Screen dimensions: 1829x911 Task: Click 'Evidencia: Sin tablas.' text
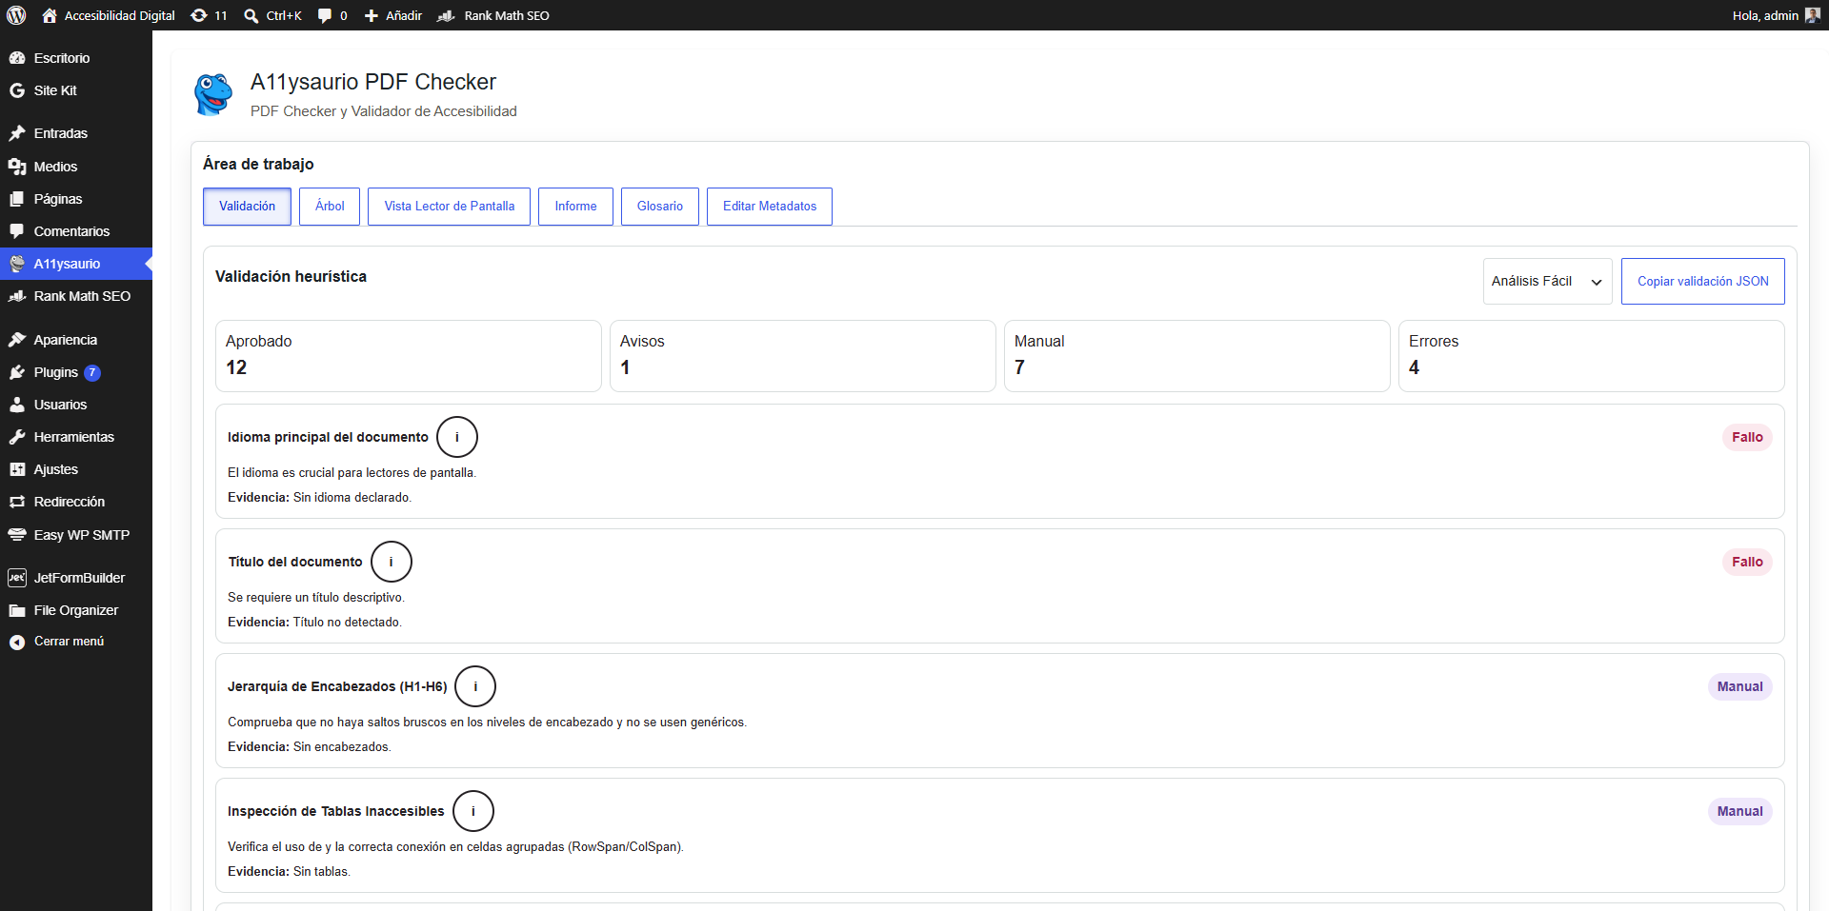290,872
